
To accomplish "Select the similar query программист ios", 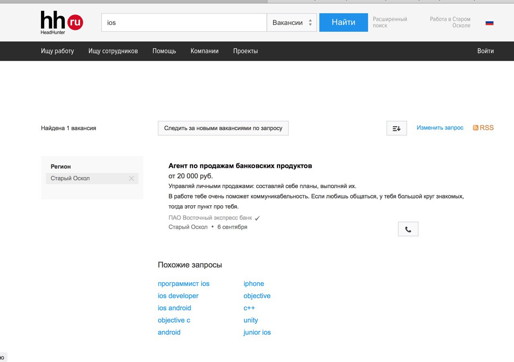I will click(184, 284).
